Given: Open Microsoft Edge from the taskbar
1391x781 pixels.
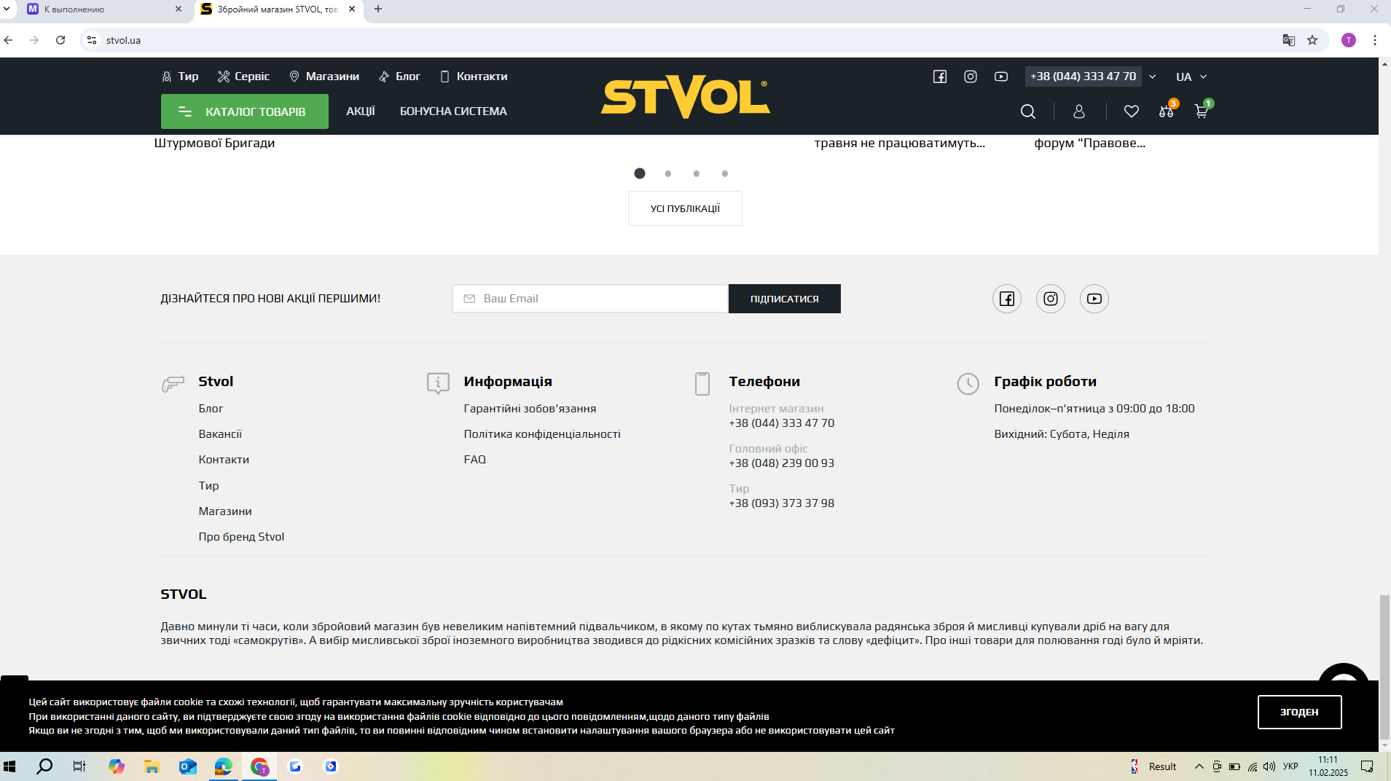Looking at the screenshot, I should coord(223,766).
